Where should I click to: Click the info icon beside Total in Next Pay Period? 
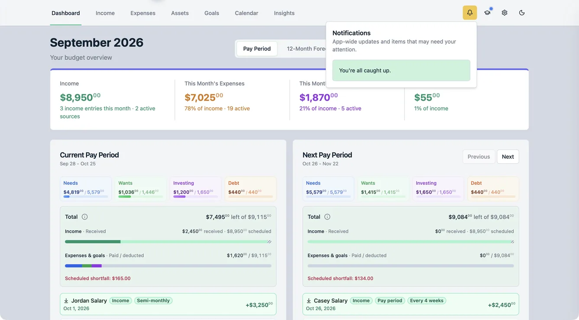(x=327, y=217)
